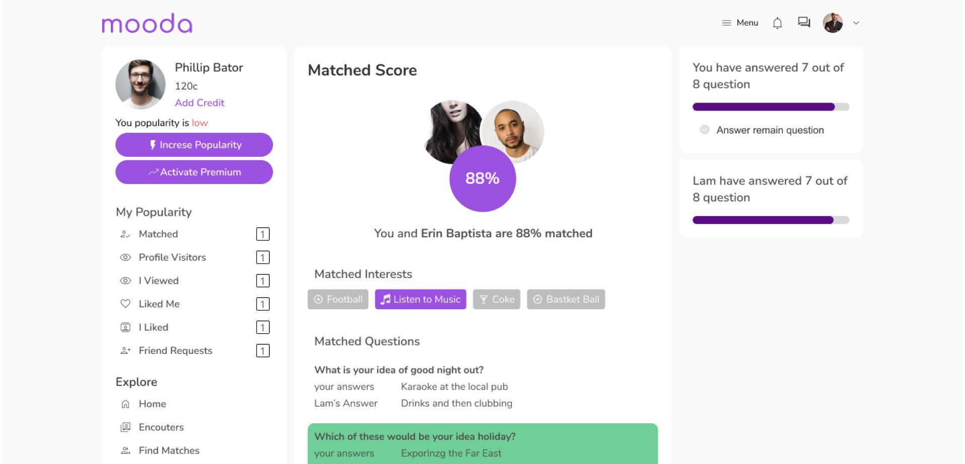The image size is (965, 464).
Task: Open the chat messages icon
Action: (x=804, y=23)
